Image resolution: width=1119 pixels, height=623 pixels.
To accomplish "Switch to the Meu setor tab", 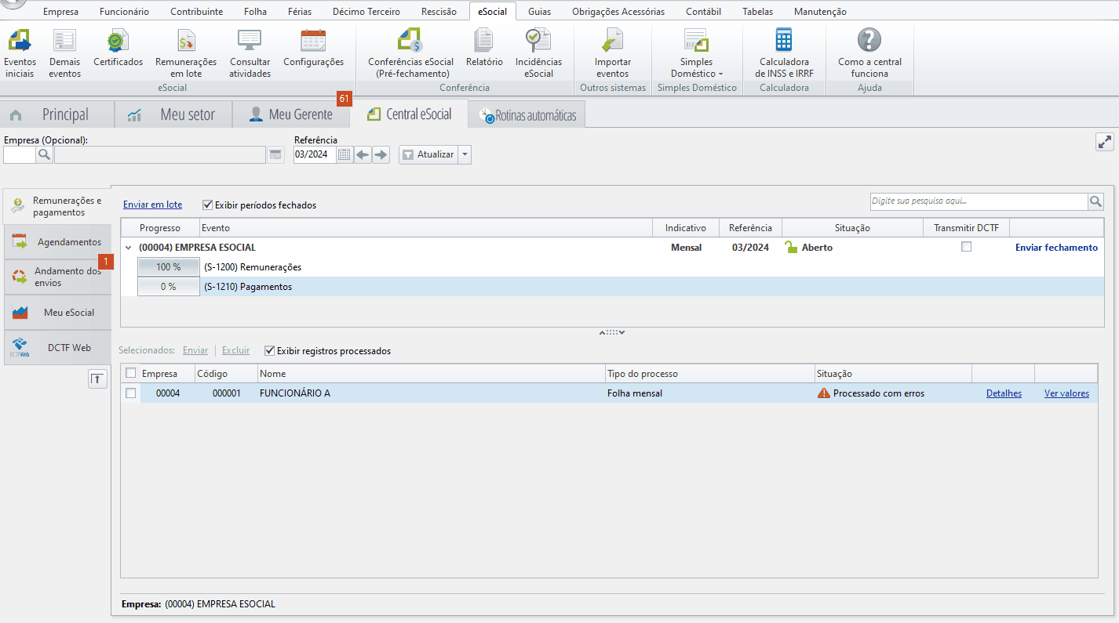I will (173, 114).
